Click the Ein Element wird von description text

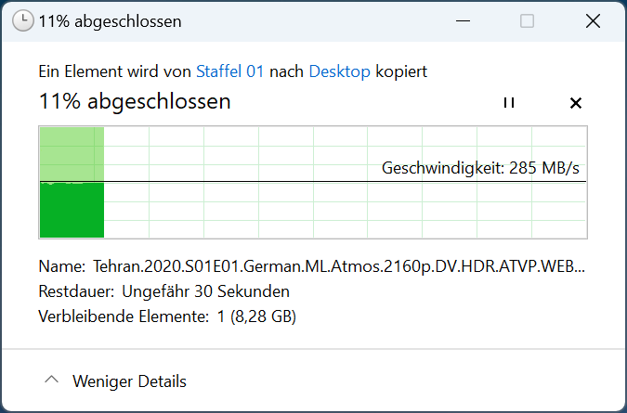click(x=114, y=71)
